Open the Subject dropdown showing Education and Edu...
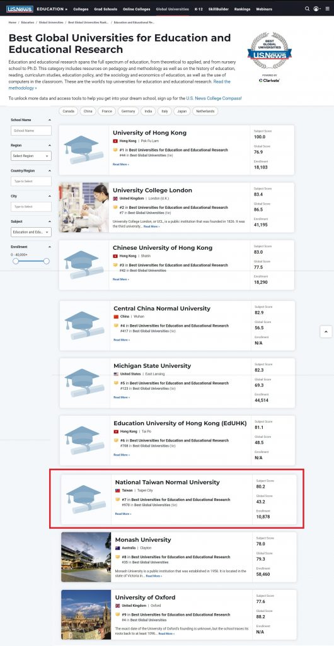The width and height of the screenshot is (334, 646). point(32,232)
